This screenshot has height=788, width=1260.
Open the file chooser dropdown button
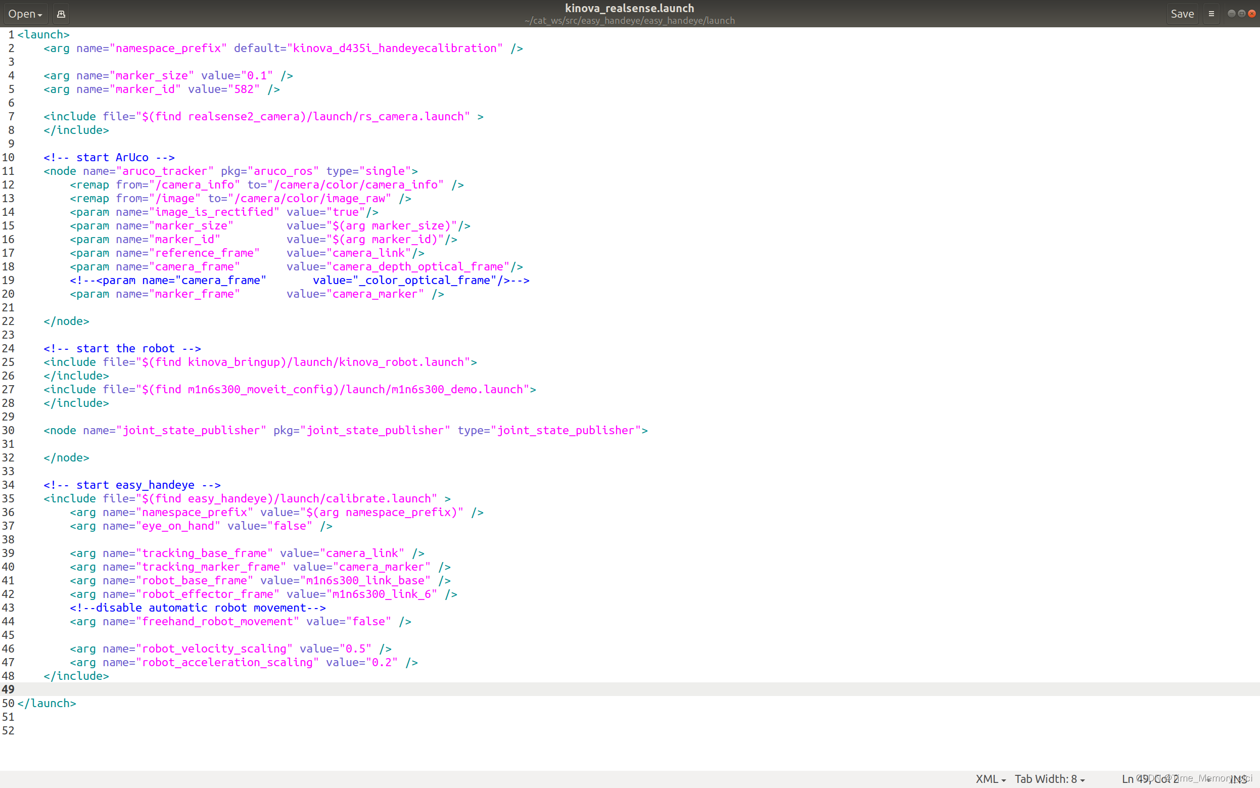(x=25, y=14)
